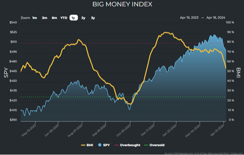The width and height of the screenshot is (244, 155).
Task: Toggle SPY series in legend
Action: click(104, 145)
